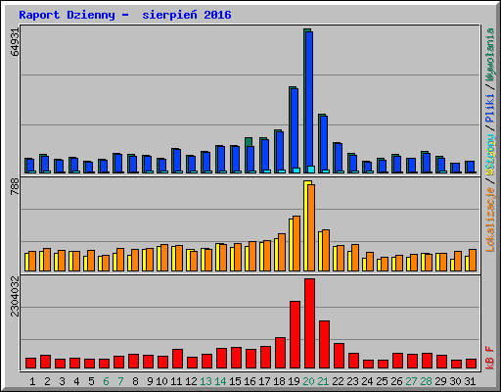Click the 'Pliki' legend label

(490, 108)
